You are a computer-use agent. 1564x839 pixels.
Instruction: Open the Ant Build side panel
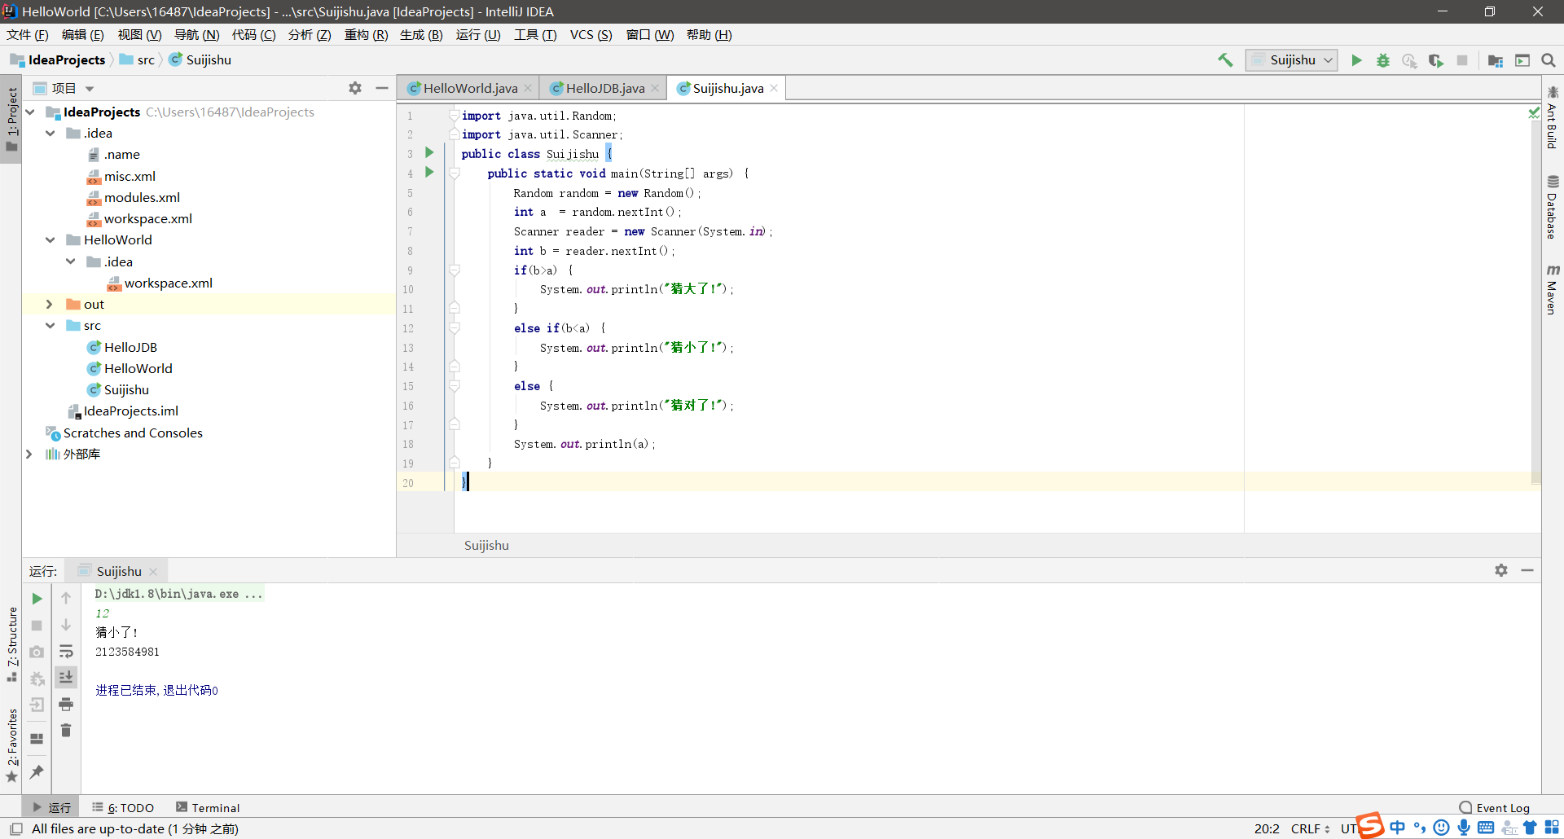(1553, 117)
